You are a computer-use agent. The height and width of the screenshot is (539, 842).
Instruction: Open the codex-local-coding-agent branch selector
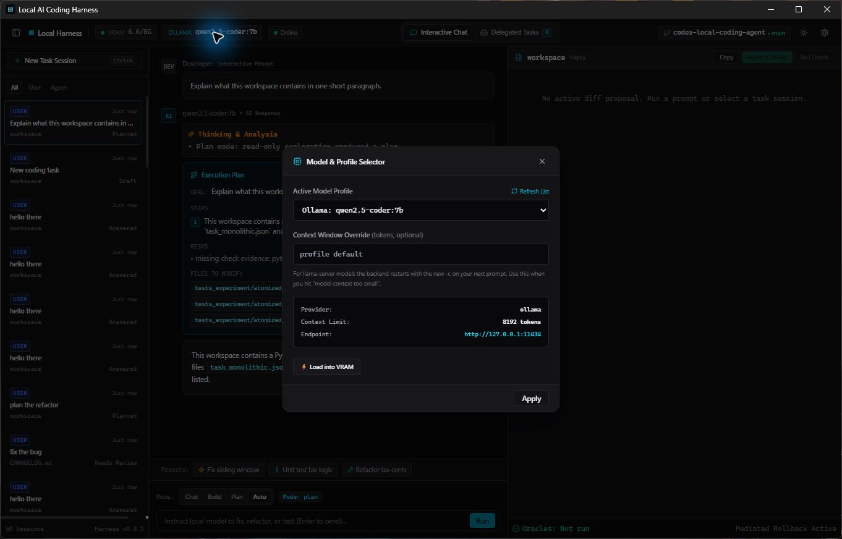[x=724, y=33]
